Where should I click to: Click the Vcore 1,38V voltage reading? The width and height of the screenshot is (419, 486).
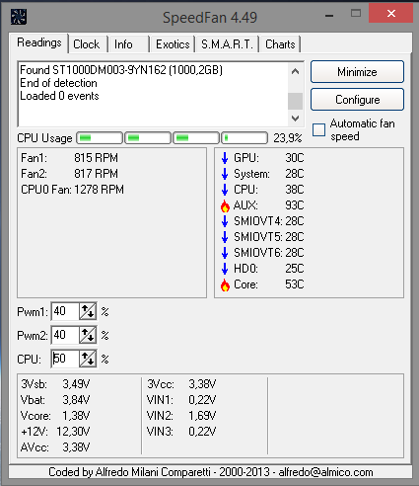(55, 416)
